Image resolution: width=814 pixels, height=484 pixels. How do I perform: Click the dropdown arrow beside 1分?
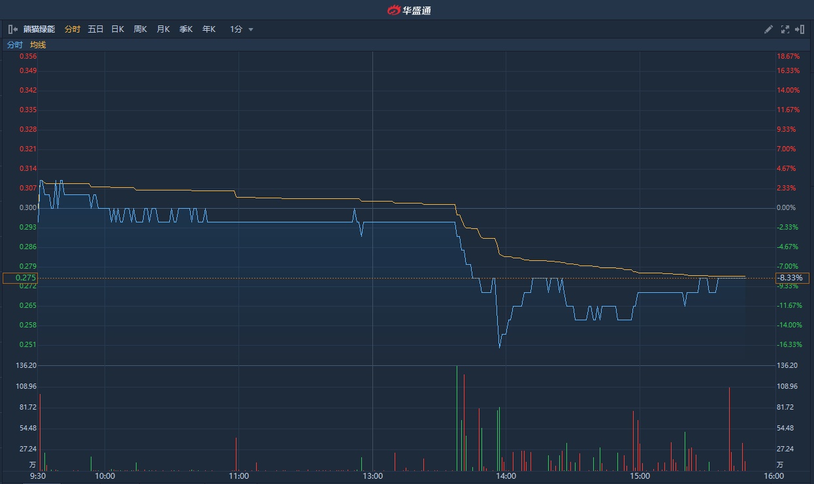coord(251,30)
